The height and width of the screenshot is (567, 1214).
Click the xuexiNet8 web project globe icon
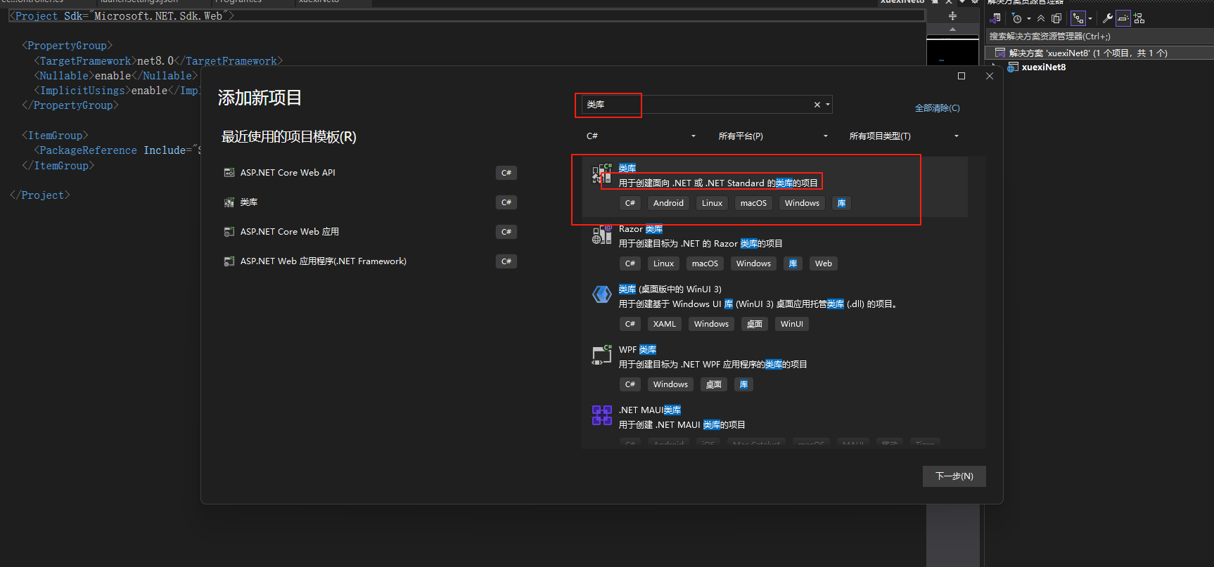(x=1013, y=67)
